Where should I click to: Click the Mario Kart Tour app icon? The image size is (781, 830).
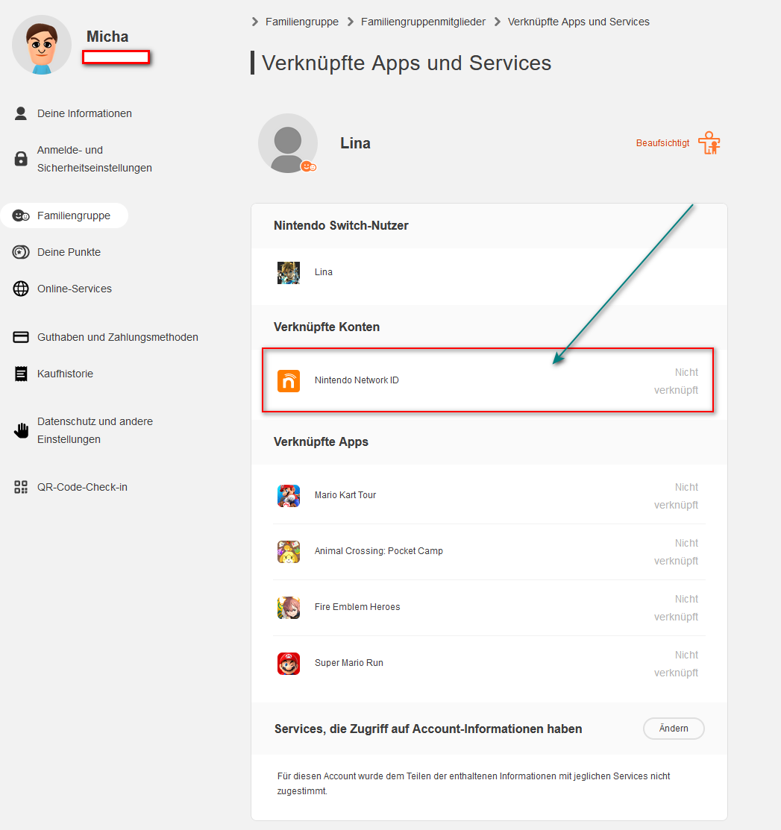289,496
